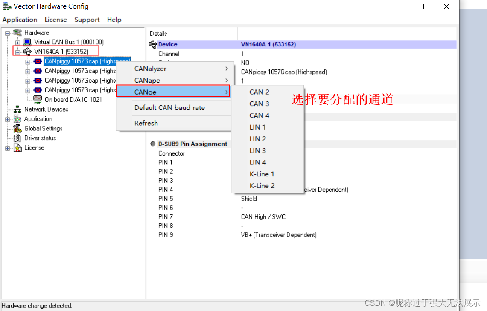
Task: Click the License tree icon
Action: 17,147
